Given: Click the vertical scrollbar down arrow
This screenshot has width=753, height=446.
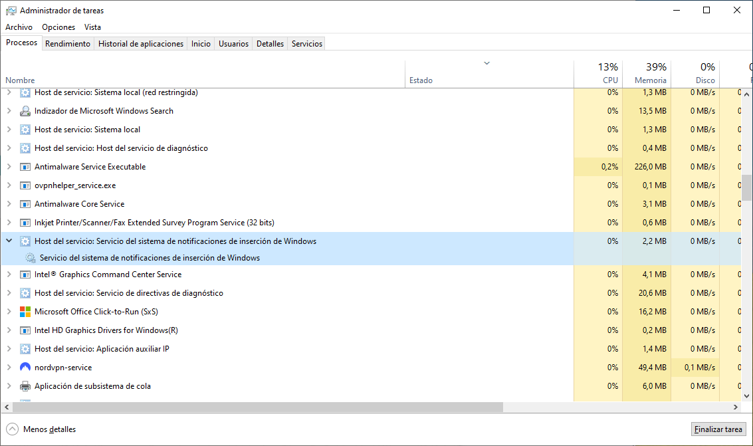Looking at the screenshot, I should pos(746,396).
